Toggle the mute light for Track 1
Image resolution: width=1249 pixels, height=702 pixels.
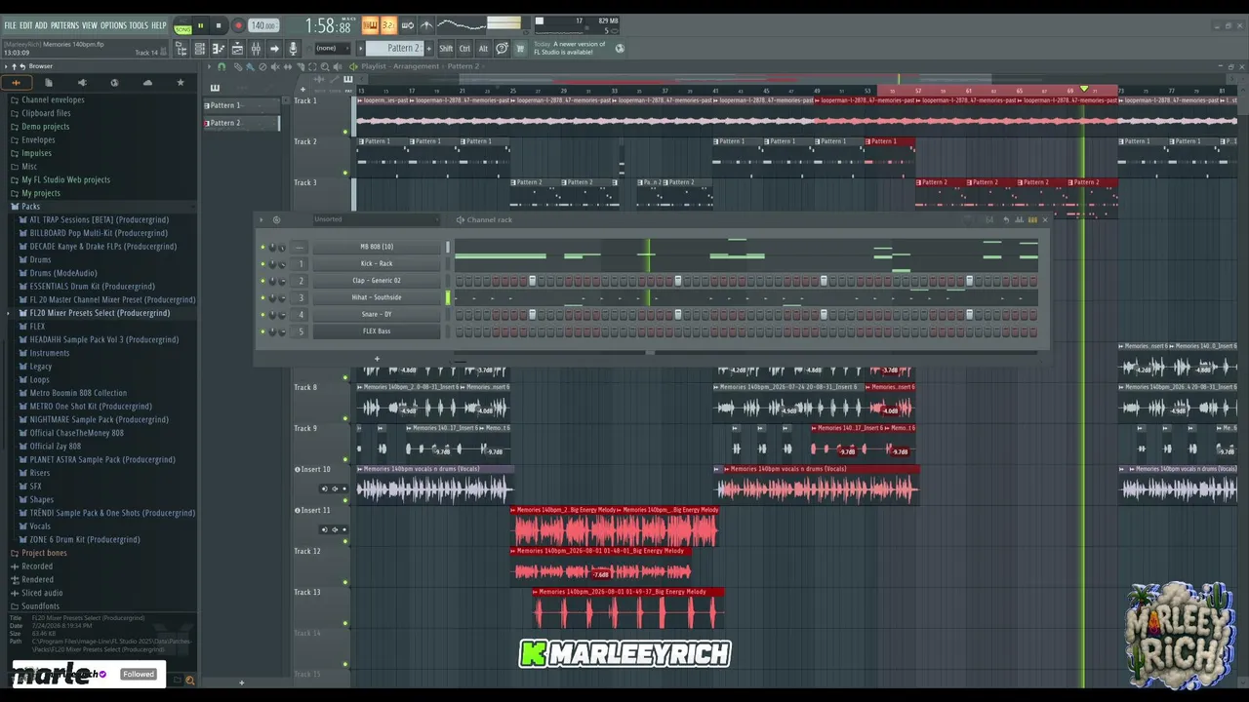pos(345,132)
